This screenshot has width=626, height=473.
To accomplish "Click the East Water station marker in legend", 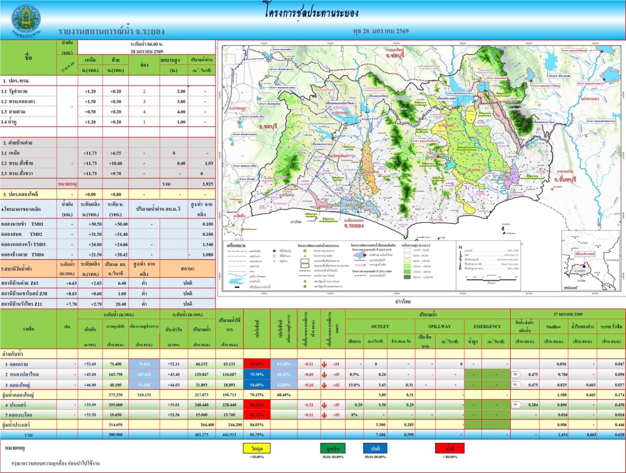I will (x=305, y=282).
